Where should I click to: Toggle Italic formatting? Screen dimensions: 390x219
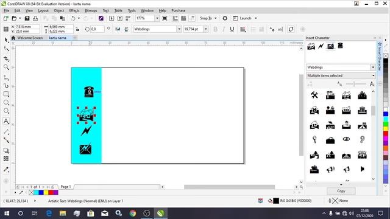pyautogui.click(x=224, y=29)
